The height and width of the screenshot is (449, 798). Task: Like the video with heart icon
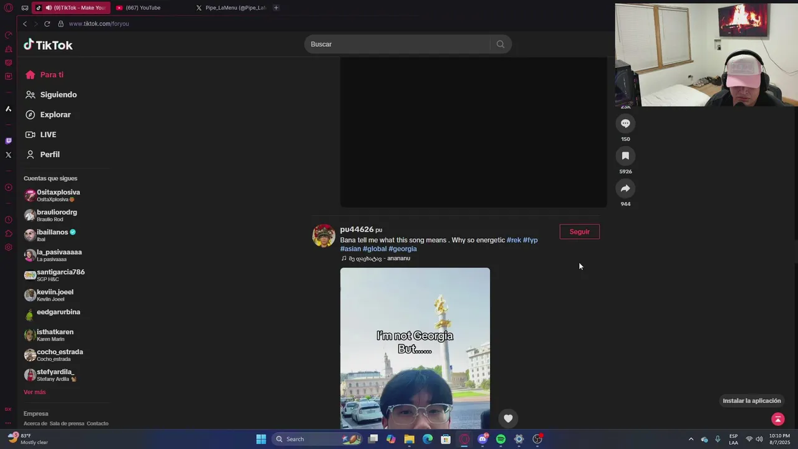click(508, 418)
